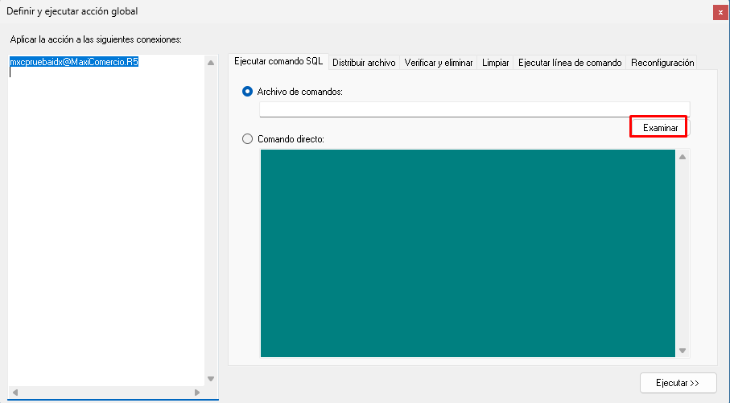This screenshot has width=730, height=403.
Task: Open the 'Verificar y eliminar' tab
Action: click(x=439, y=63)
